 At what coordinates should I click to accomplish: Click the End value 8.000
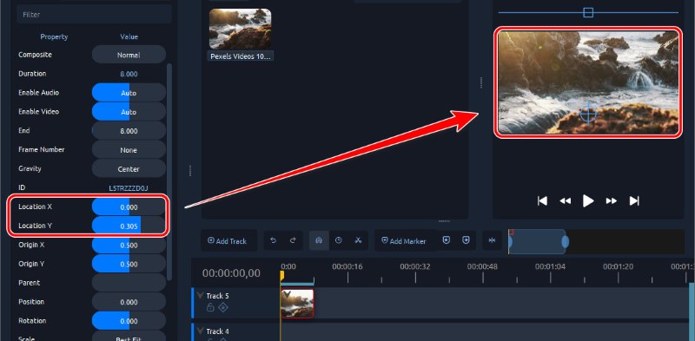(129, 131)
